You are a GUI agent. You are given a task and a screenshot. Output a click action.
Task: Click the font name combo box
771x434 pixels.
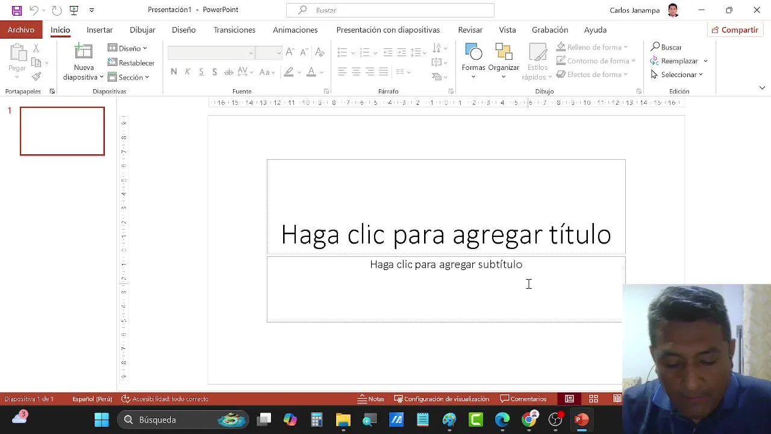click(211, 53)
